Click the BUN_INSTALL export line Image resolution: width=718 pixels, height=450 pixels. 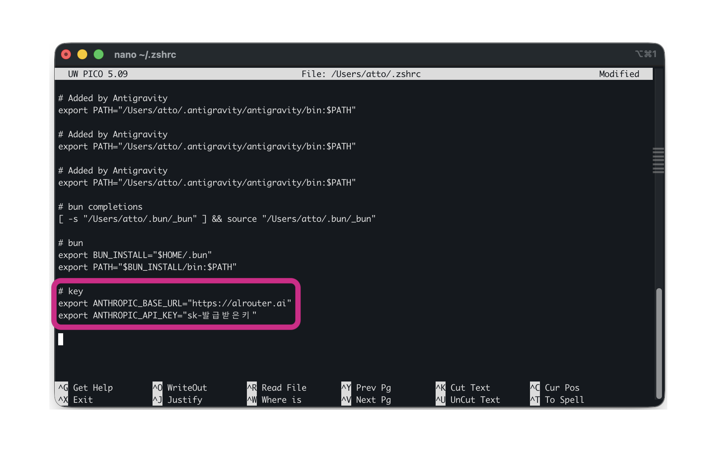pos(135,255)
